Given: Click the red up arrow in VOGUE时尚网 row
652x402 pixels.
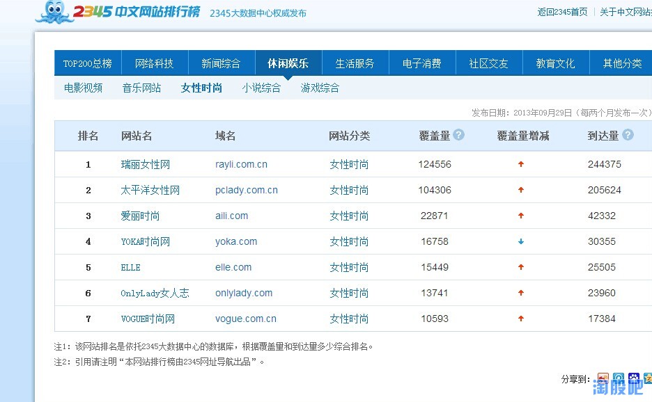Looking at the screenshot, I should point(520,319).
